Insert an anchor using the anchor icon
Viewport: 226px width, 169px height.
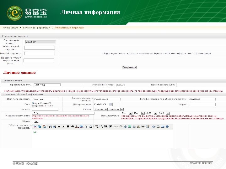(x=125, y=126)
